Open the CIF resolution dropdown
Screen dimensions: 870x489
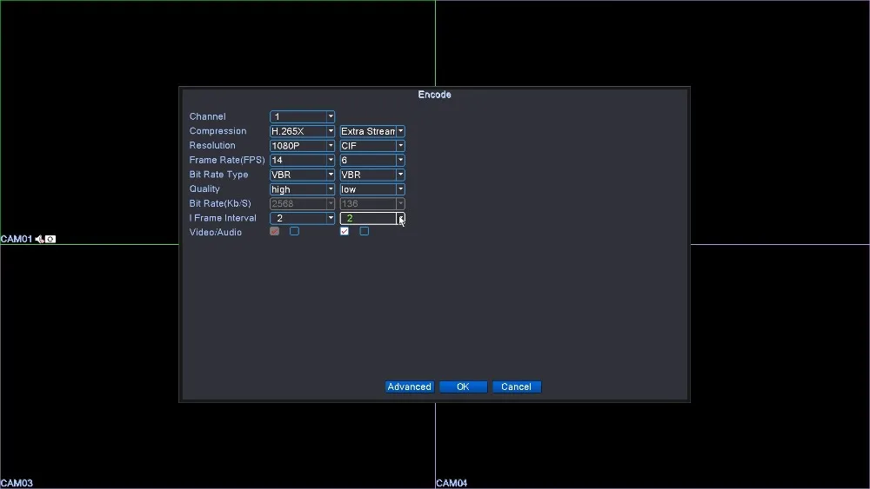[x=372, y=146]
